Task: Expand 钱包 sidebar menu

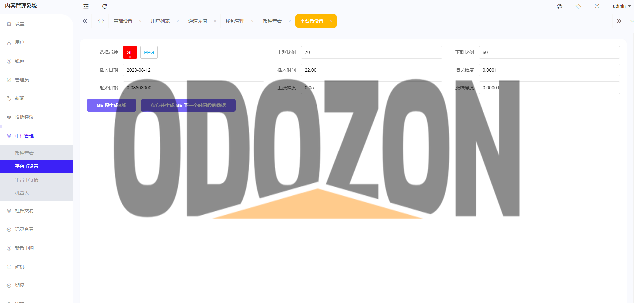Action: [x=37, y=61]
